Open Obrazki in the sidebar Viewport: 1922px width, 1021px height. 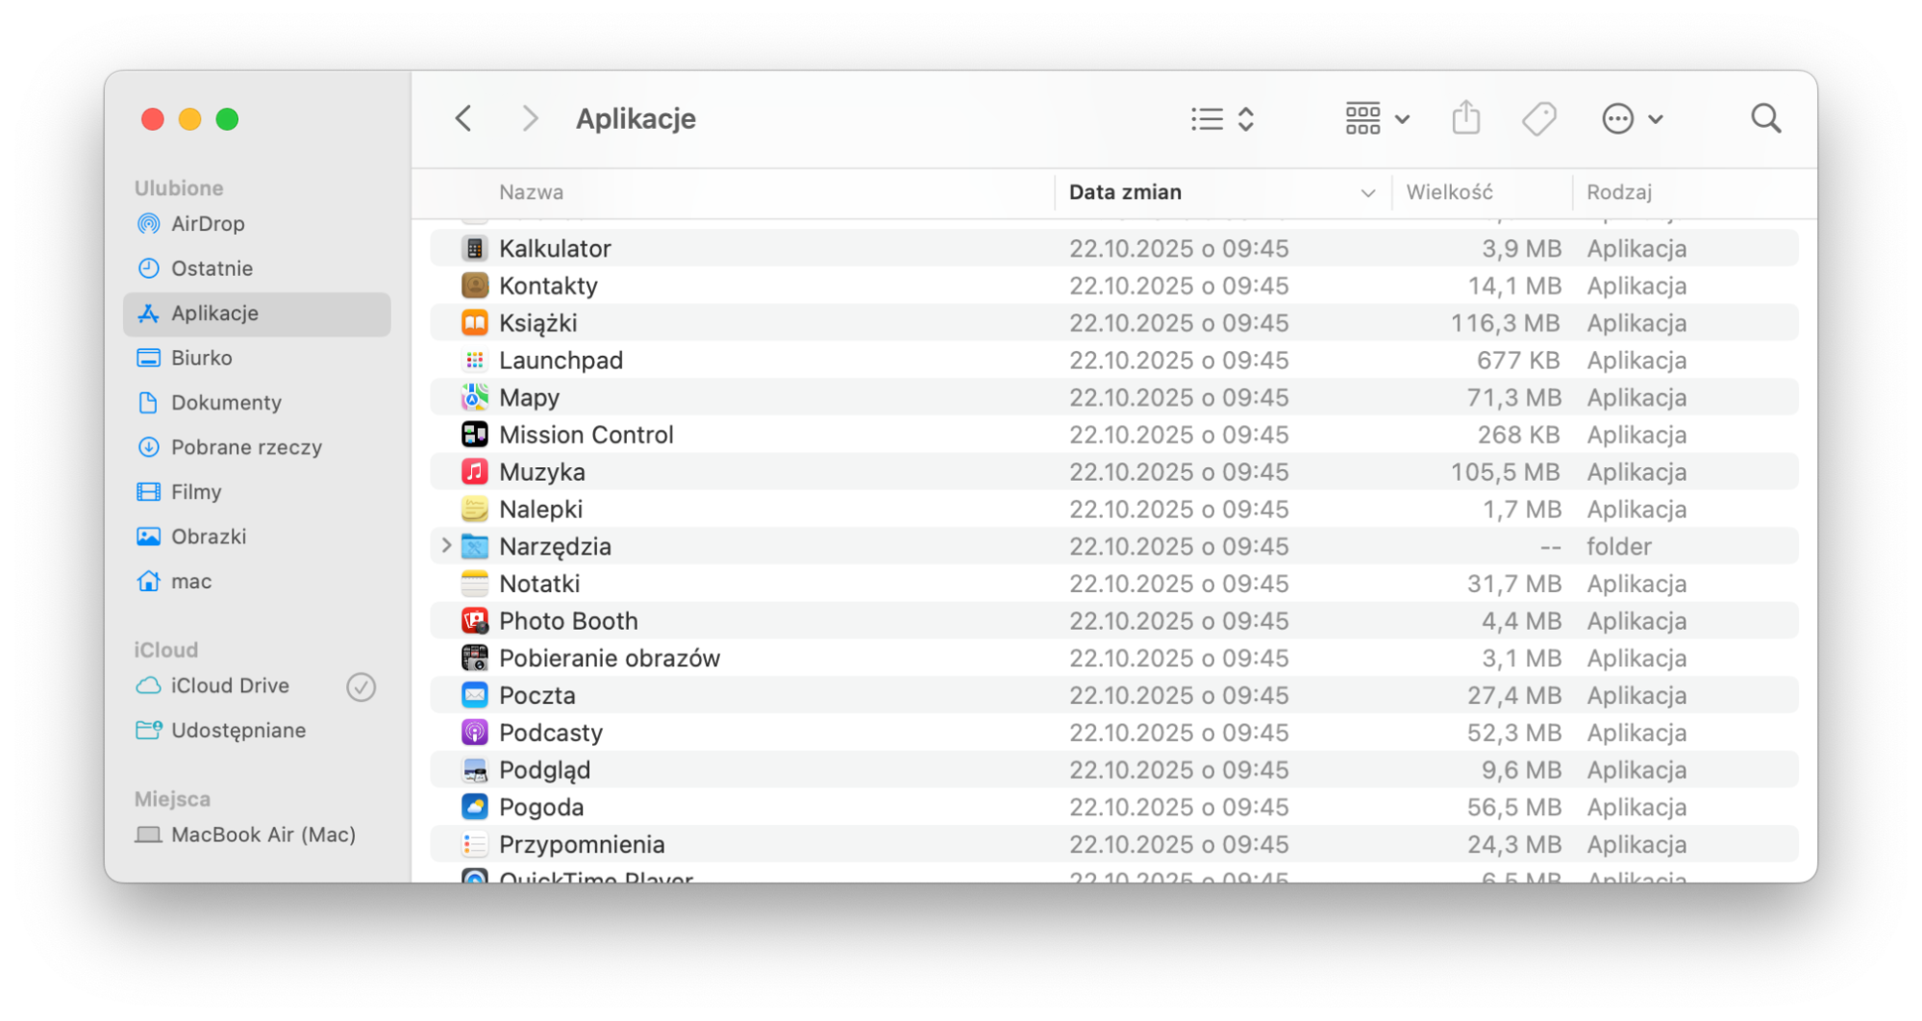(x=257, y=536)
